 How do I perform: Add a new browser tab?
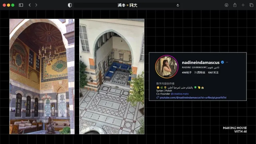(243, 5)
